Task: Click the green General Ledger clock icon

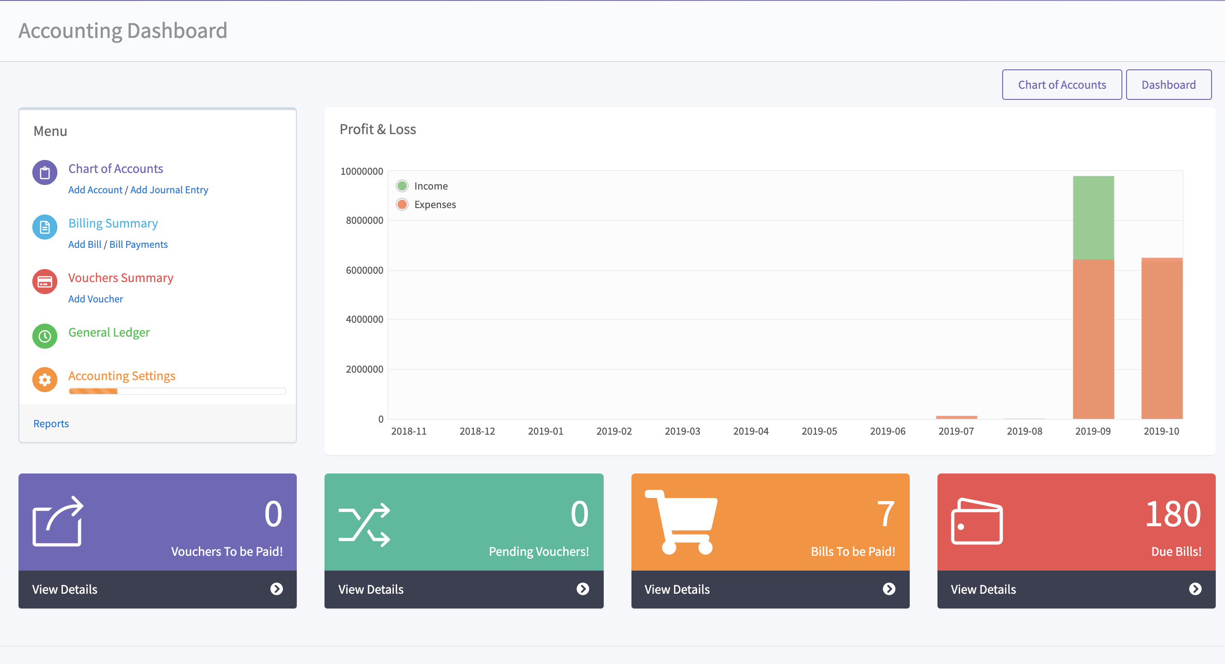Action: coord(45,336)
